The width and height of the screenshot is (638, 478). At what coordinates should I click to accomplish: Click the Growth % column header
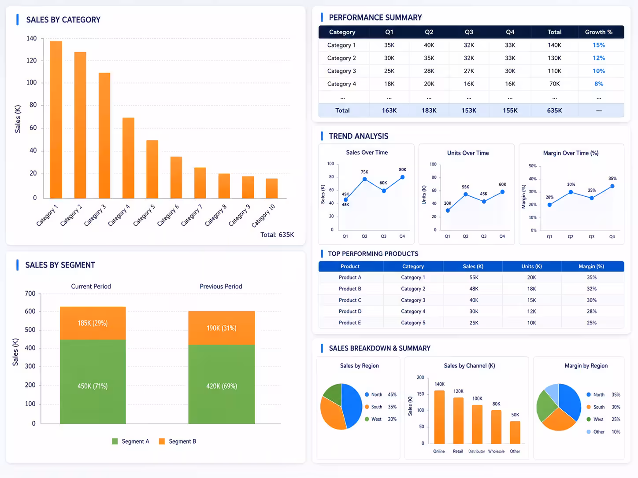click(x=598, y=32)
